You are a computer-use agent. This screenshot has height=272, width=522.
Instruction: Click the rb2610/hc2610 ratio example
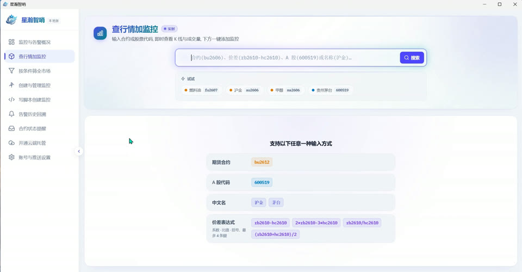coord(362,222)
